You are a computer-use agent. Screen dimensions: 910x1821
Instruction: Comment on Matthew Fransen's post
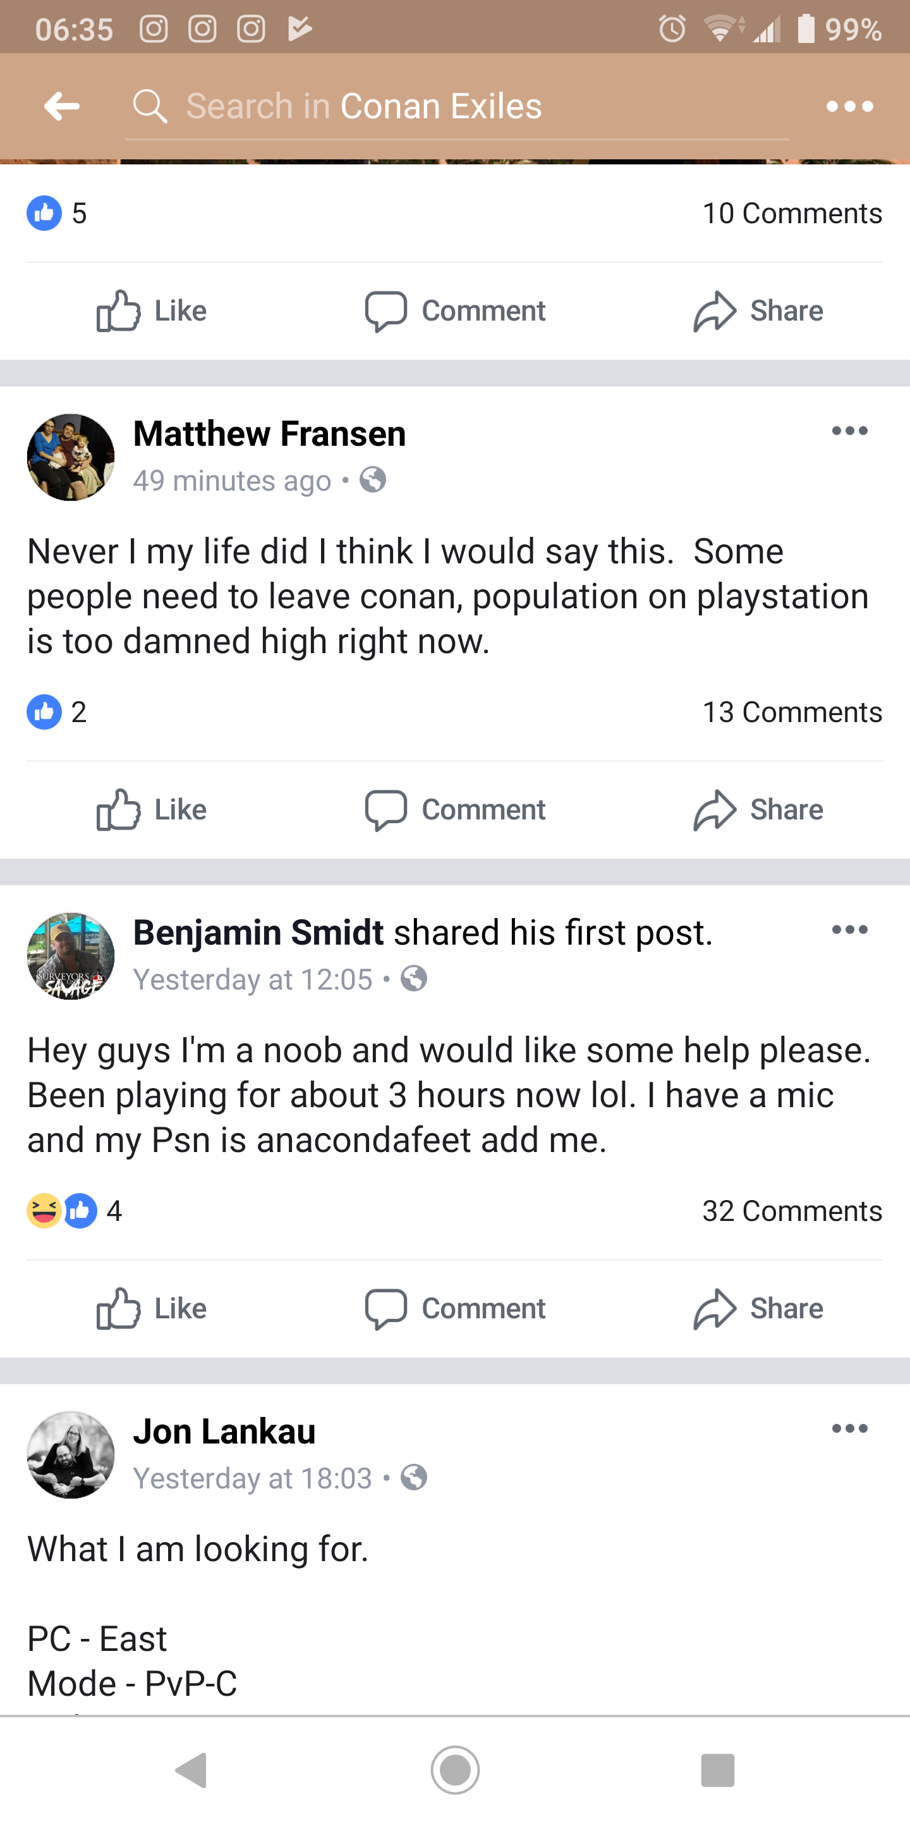pos(456,809)
